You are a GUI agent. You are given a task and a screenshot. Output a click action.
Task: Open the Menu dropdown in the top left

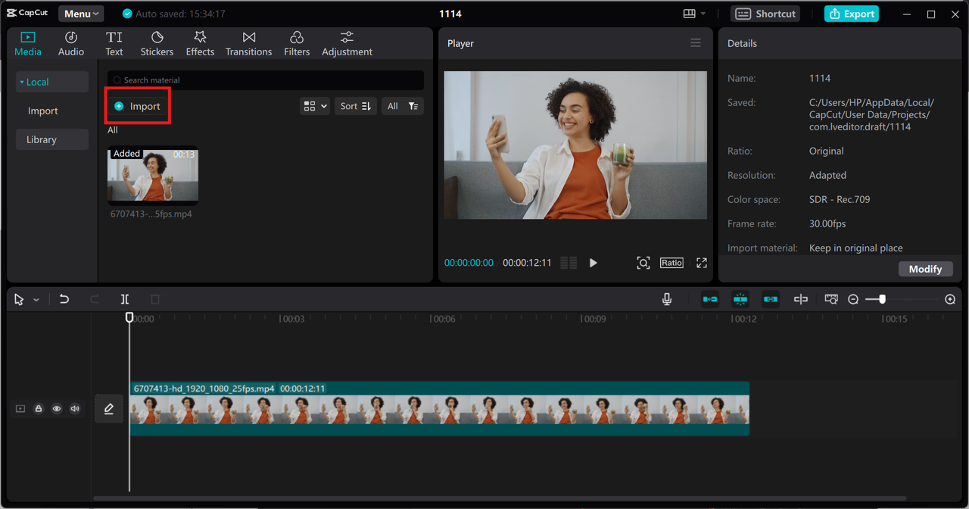(x=80, y=13)
